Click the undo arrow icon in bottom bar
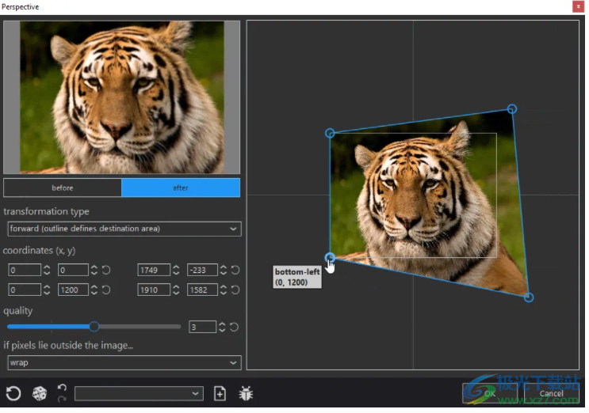The width and height of the screenshot is (589, 413). click(62, 388)
